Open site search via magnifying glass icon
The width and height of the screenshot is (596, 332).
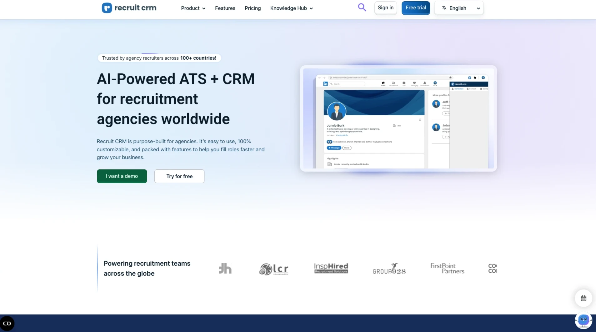tap(362, 7)
